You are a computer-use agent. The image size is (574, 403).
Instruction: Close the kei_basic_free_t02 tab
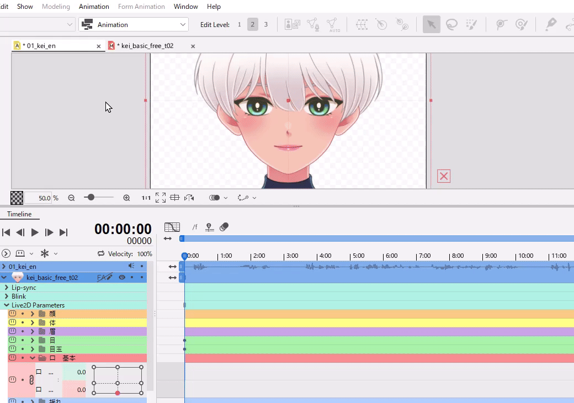193,46
